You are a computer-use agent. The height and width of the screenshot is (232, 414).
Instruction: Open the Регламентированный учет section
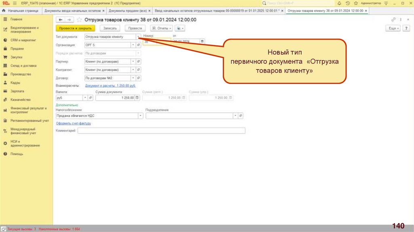pyautogui.click(x=30, y=120)
